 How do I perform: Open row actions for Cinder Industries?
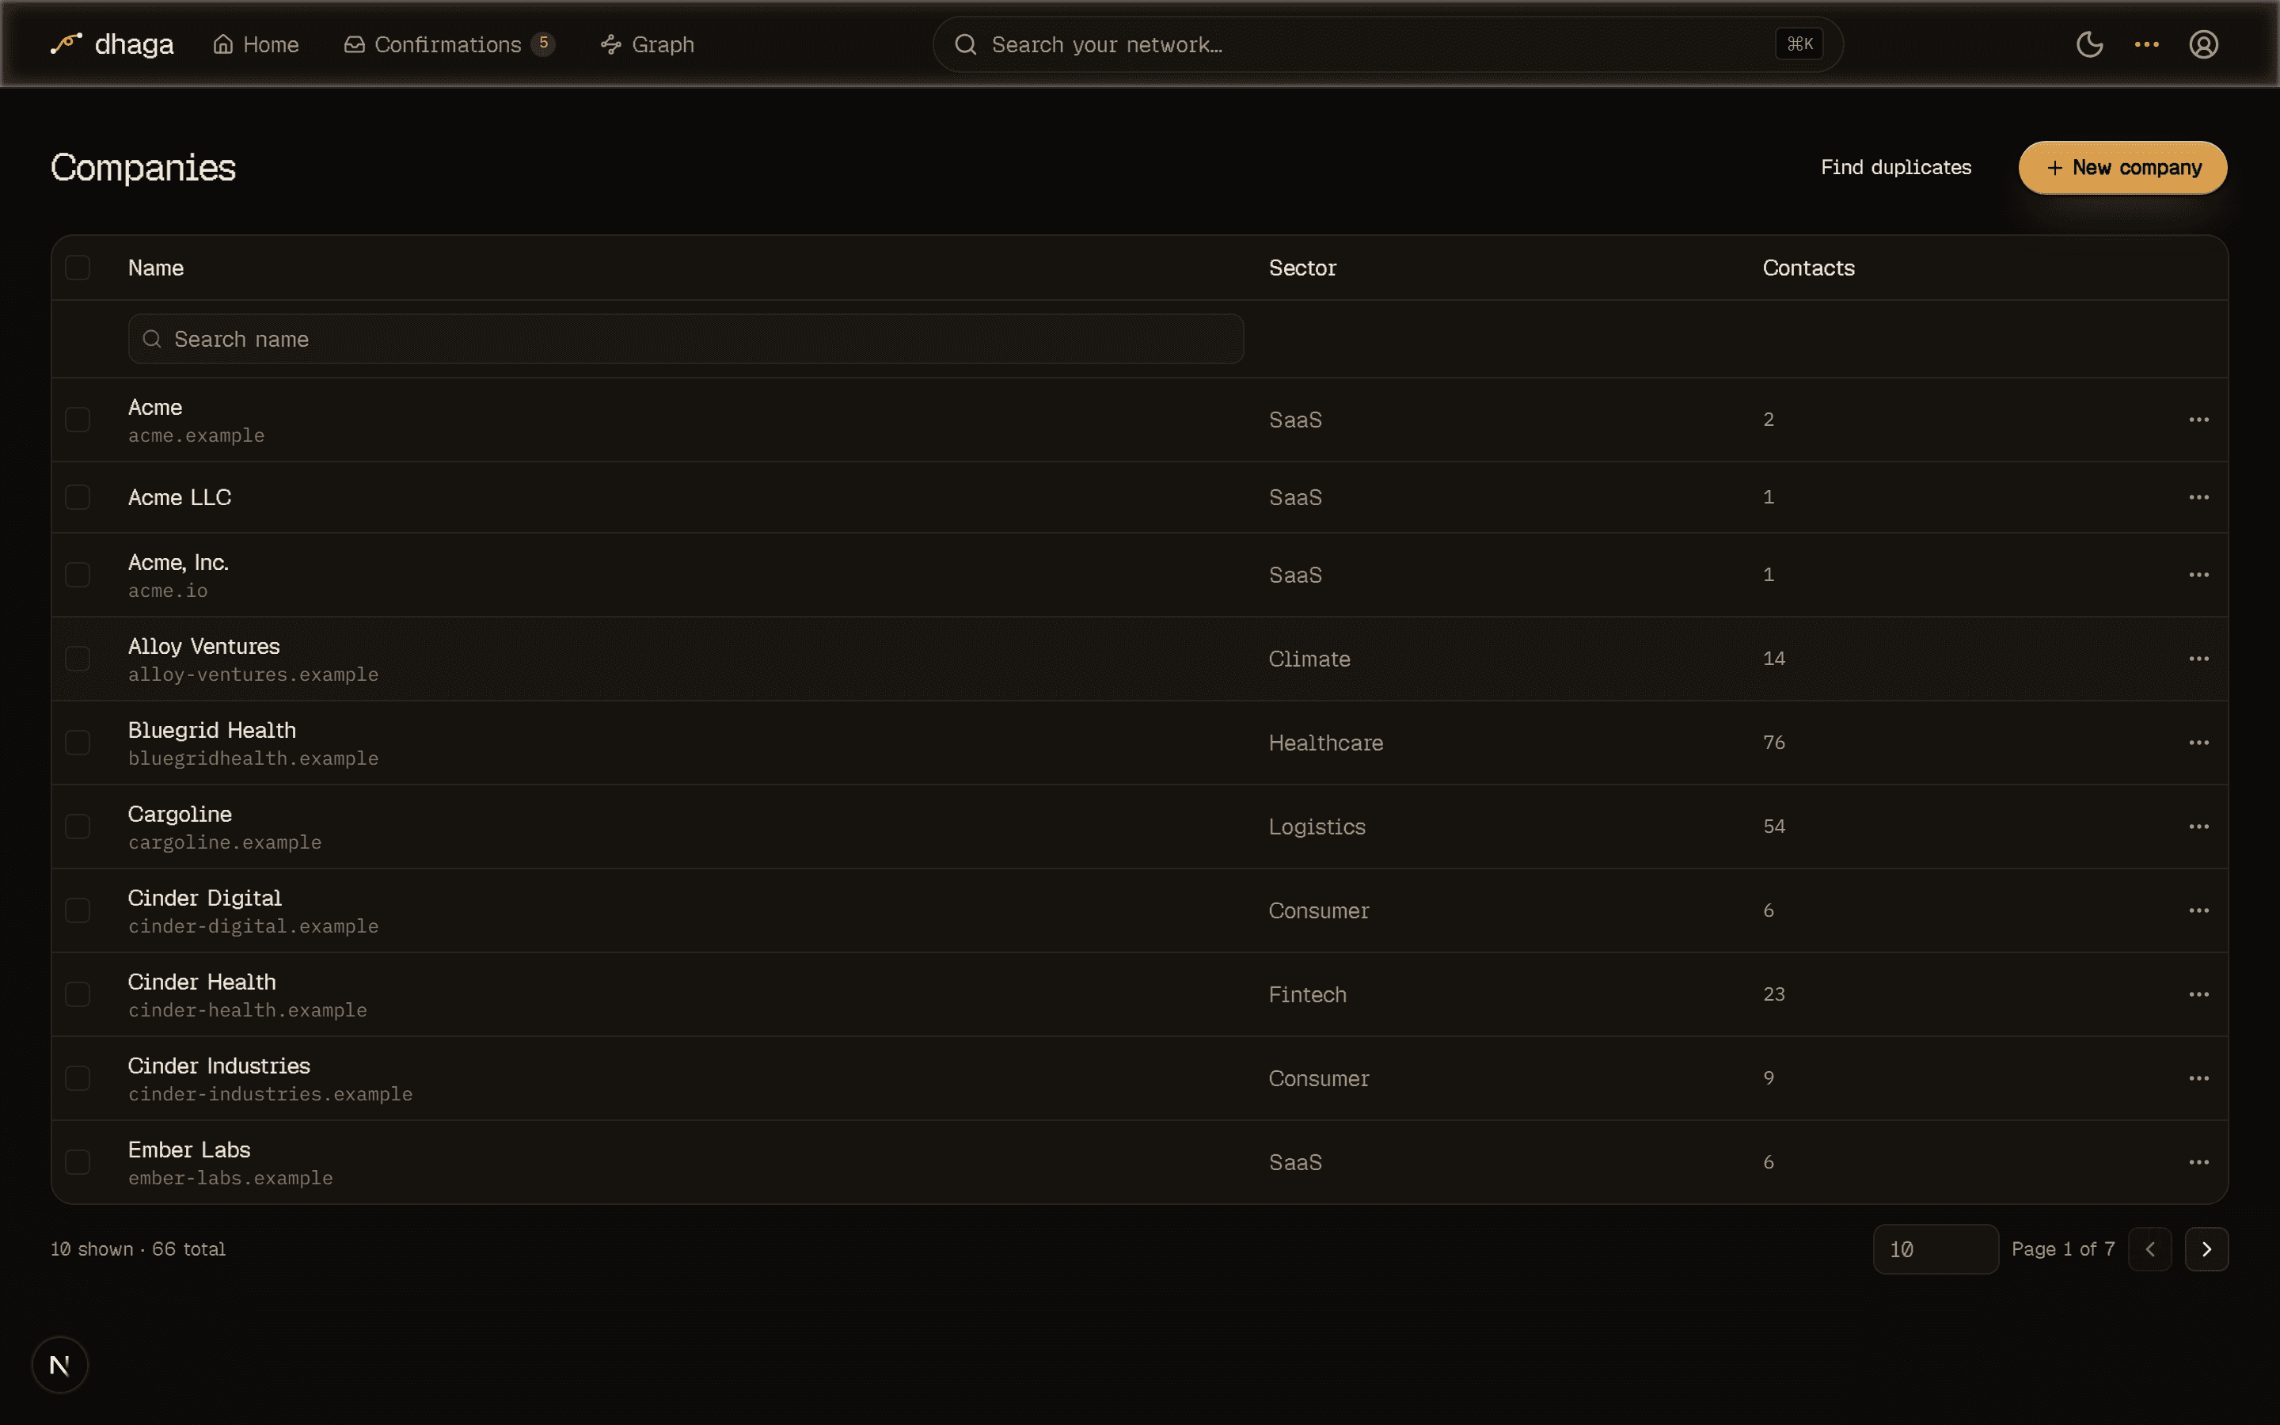tap(2198, 1078)
